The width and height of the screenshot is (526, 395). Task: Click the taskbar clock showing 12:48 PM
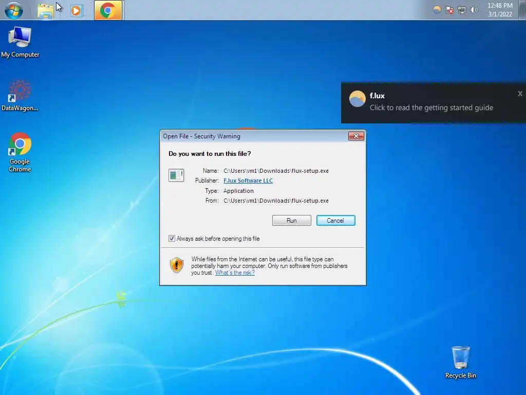point(500,10)
